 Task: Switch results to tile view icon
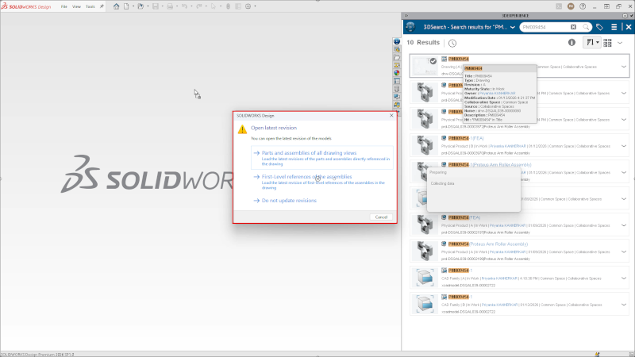point(609,42)
